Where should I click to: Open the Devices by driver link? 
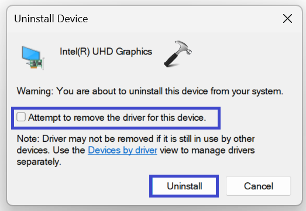pos(122,151)
